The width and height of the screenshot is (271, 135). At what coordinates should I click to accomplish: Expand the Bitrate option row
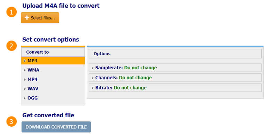(175, 88)
